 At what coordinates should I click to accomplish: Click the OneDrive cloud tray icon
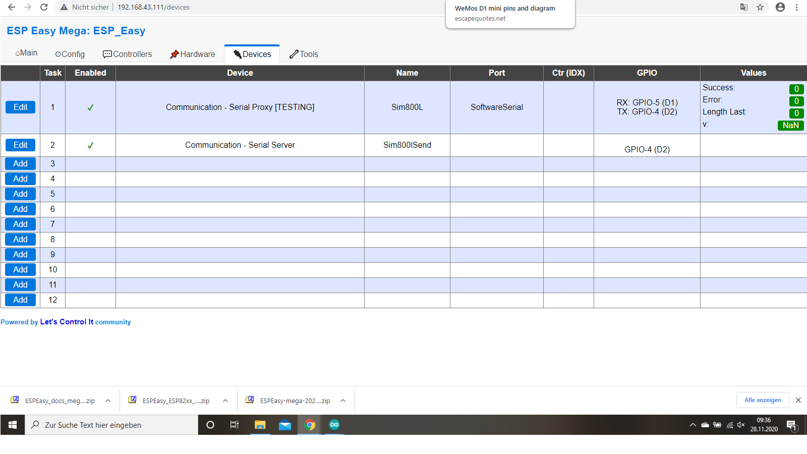(x=705, y=425)
